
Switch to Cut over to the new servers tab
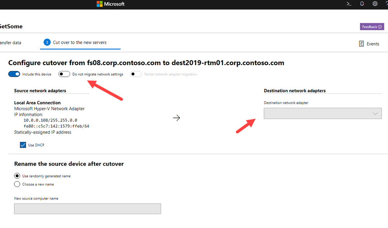pos(80,43)
